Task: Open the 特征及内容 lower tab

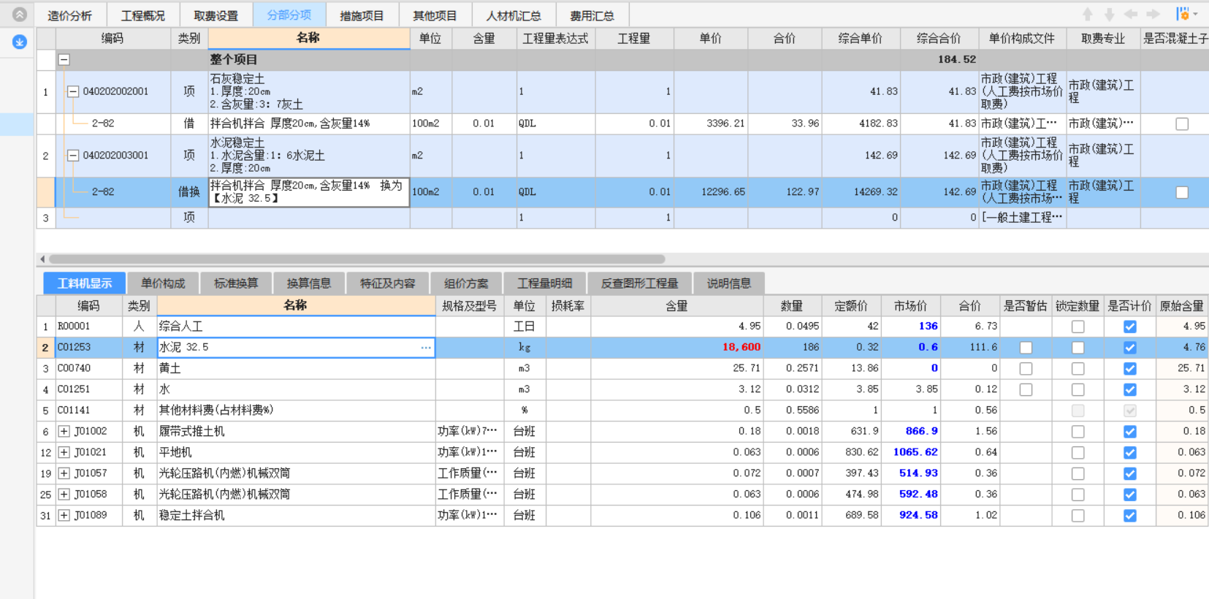Action: click(x=388, y=283)
